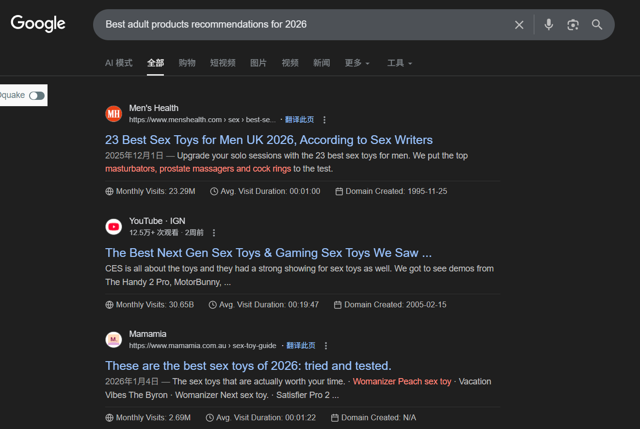Select the 购物 tab

(187, 63)
